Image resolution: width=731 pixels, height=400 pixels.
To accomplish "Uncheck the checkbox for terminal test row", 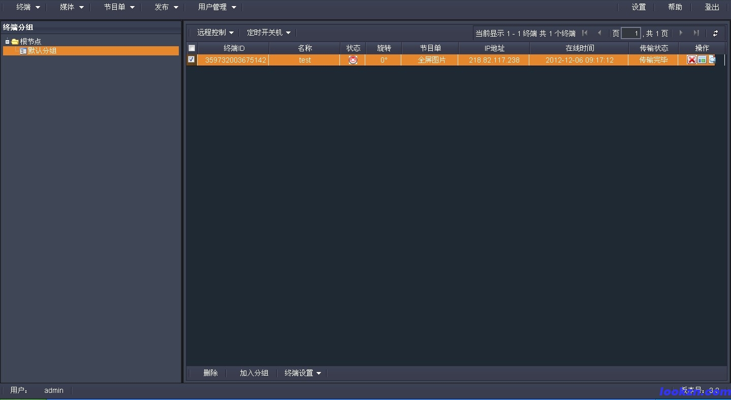I will click(192, 59).
